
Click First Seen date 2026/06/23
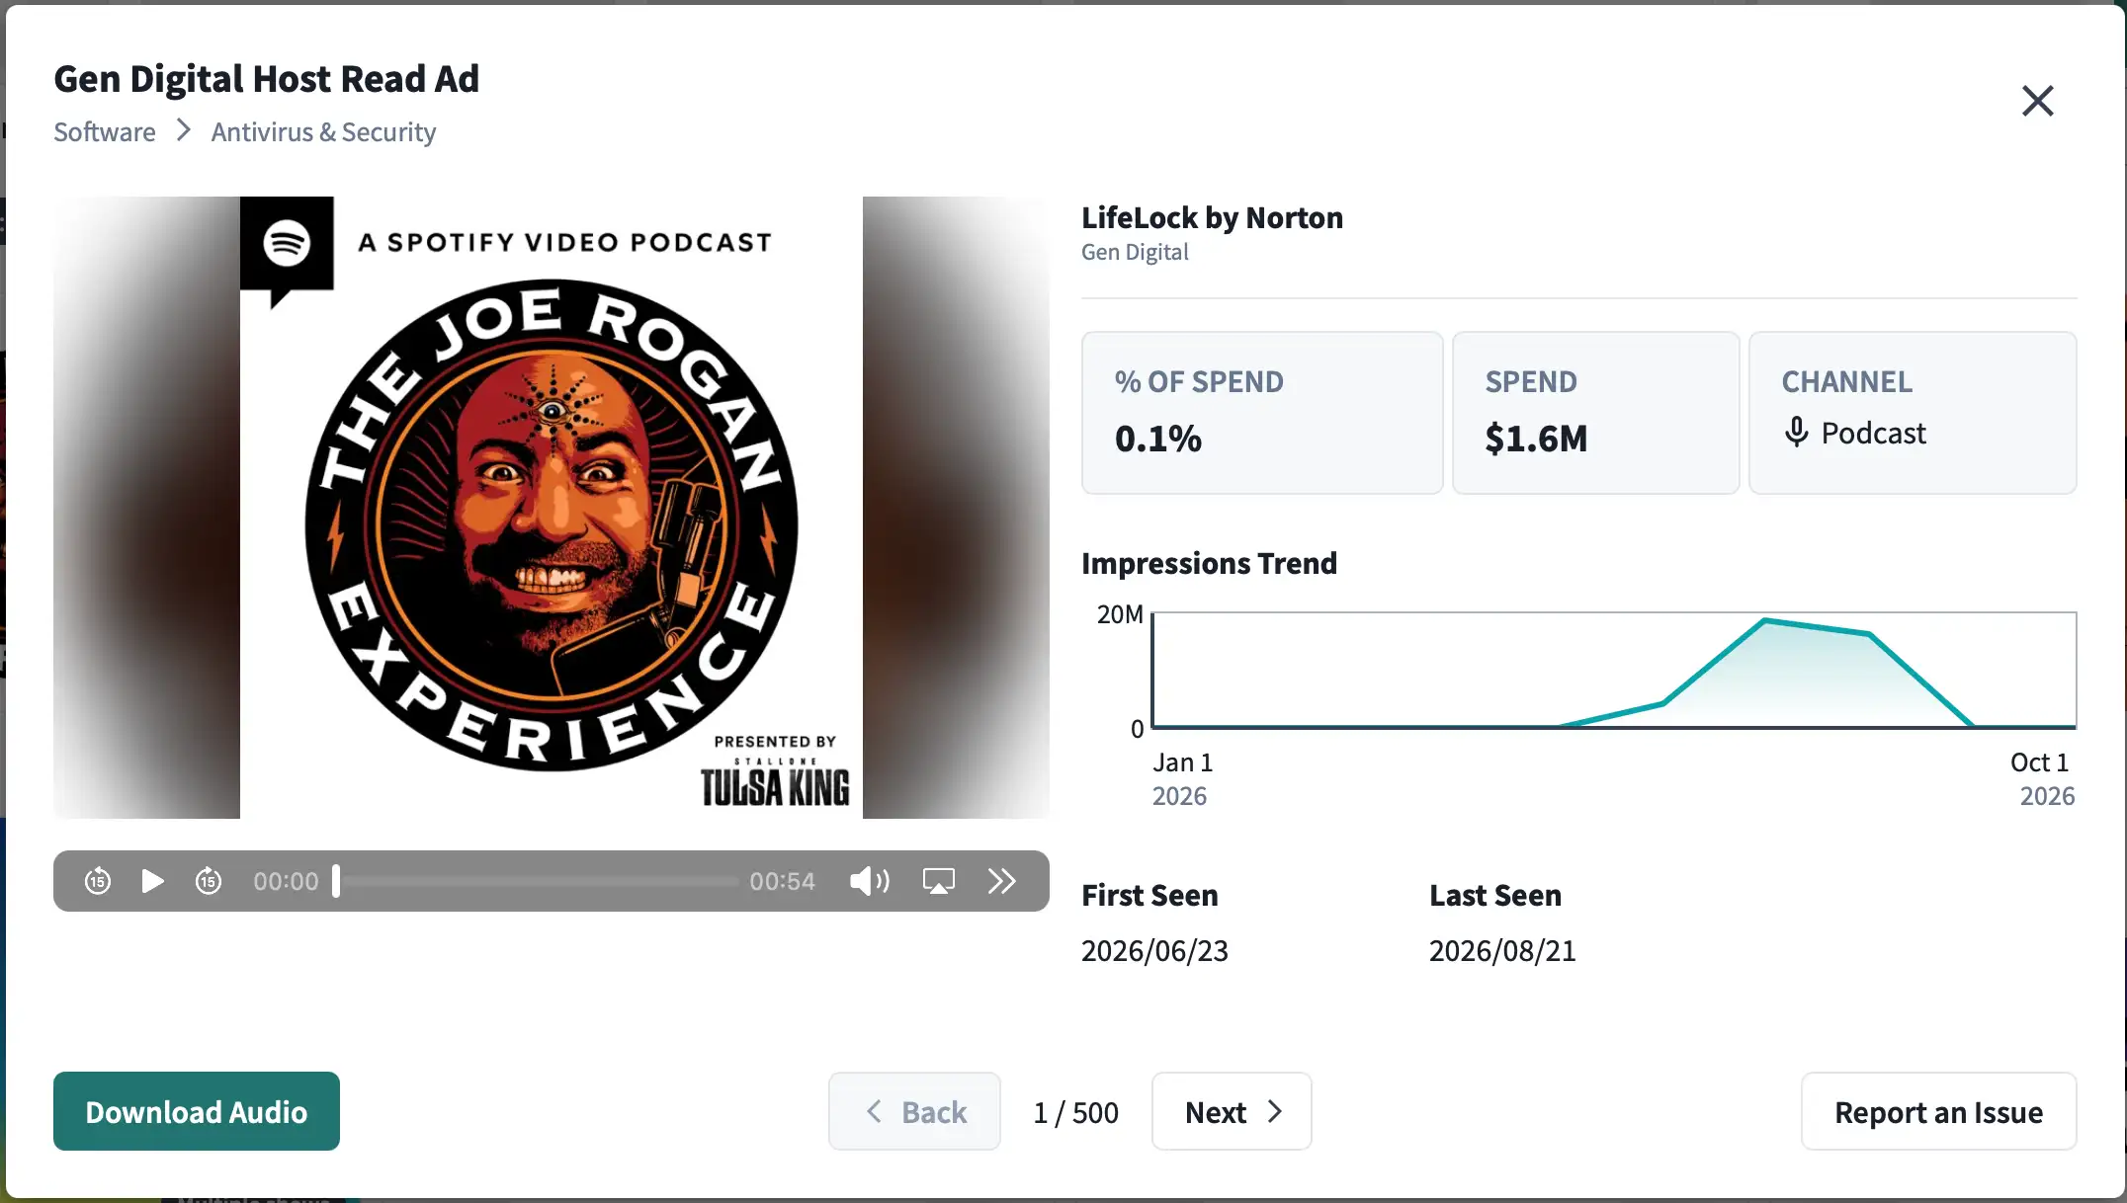coord(1154,950)
